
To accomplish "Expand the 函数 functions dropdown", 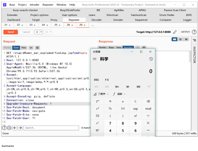I will 120,94.
